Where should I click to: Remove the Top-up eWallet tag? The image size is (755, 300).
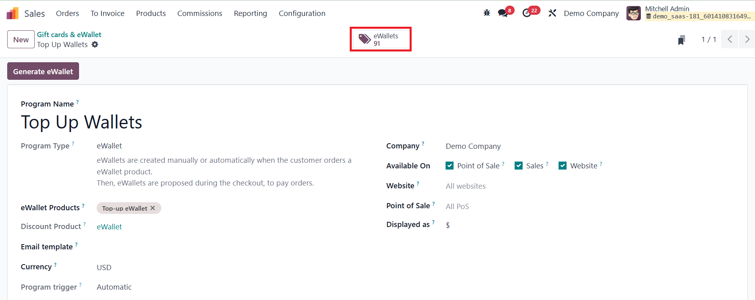153,208
